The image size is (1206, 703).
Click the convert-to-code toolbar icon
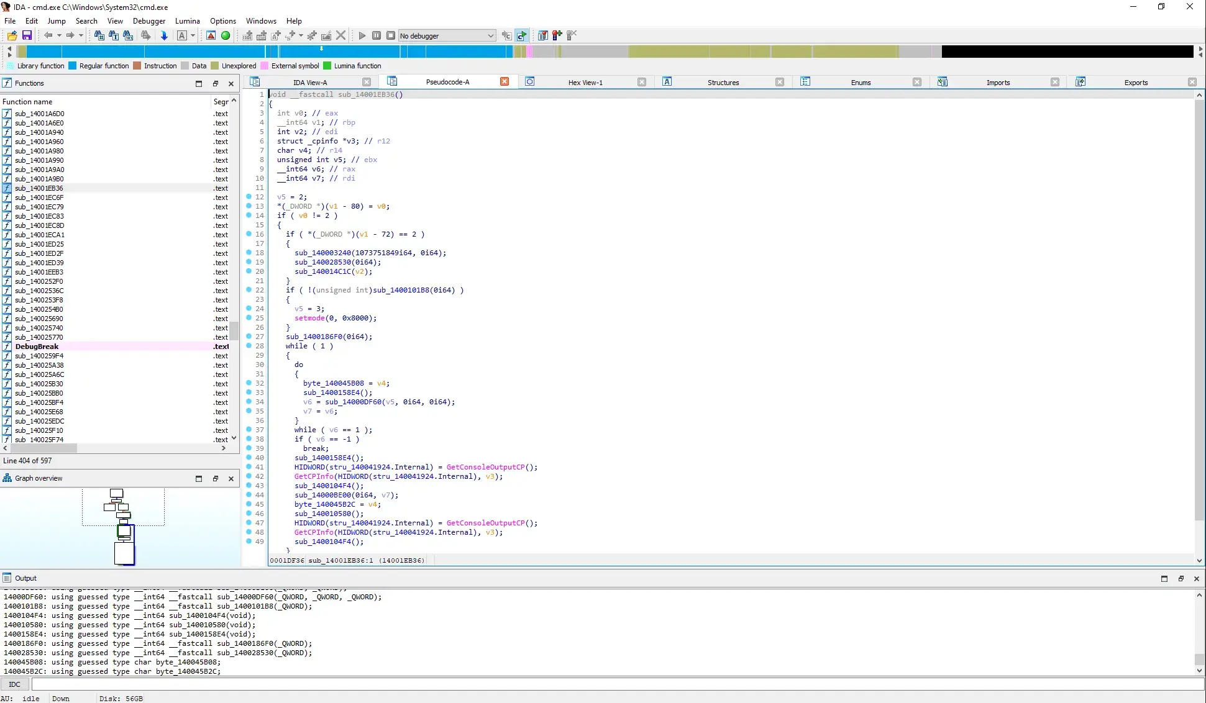[x=248, y=35]
